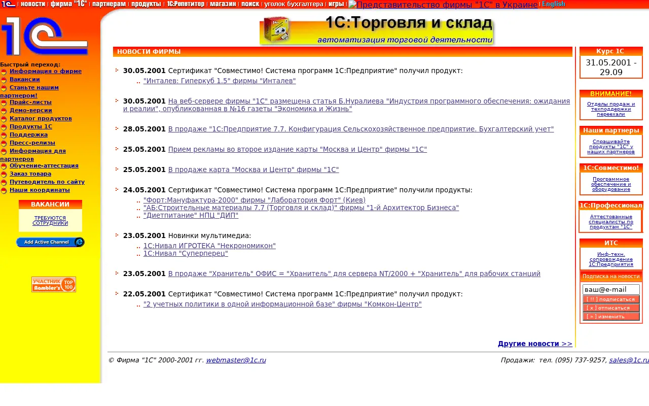Viewport: 649px width, 406px height.
Task: Click the изменить button in subscription box
Action: click(611, 317)
